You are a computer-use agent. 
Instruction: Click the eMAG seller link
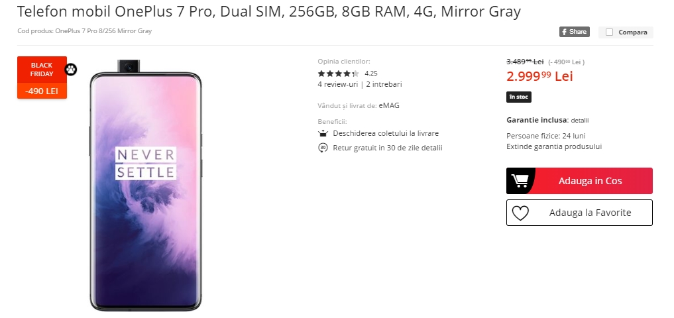click(x=389, y=105)
